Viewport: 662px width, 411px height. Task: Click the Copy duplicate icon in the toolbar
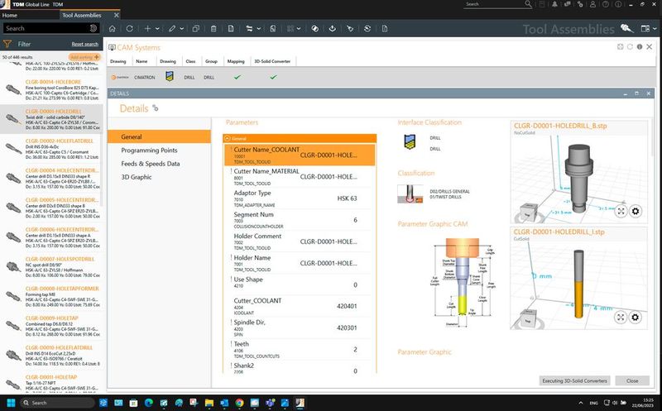tap(196, 29)
